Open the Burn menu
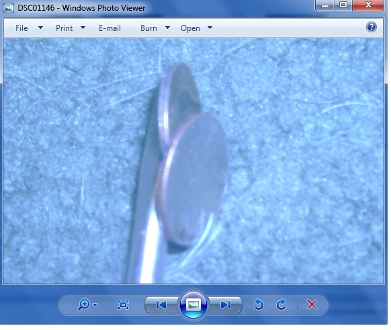391x330 pixels. pyautogui.click(x=148, y=28)
